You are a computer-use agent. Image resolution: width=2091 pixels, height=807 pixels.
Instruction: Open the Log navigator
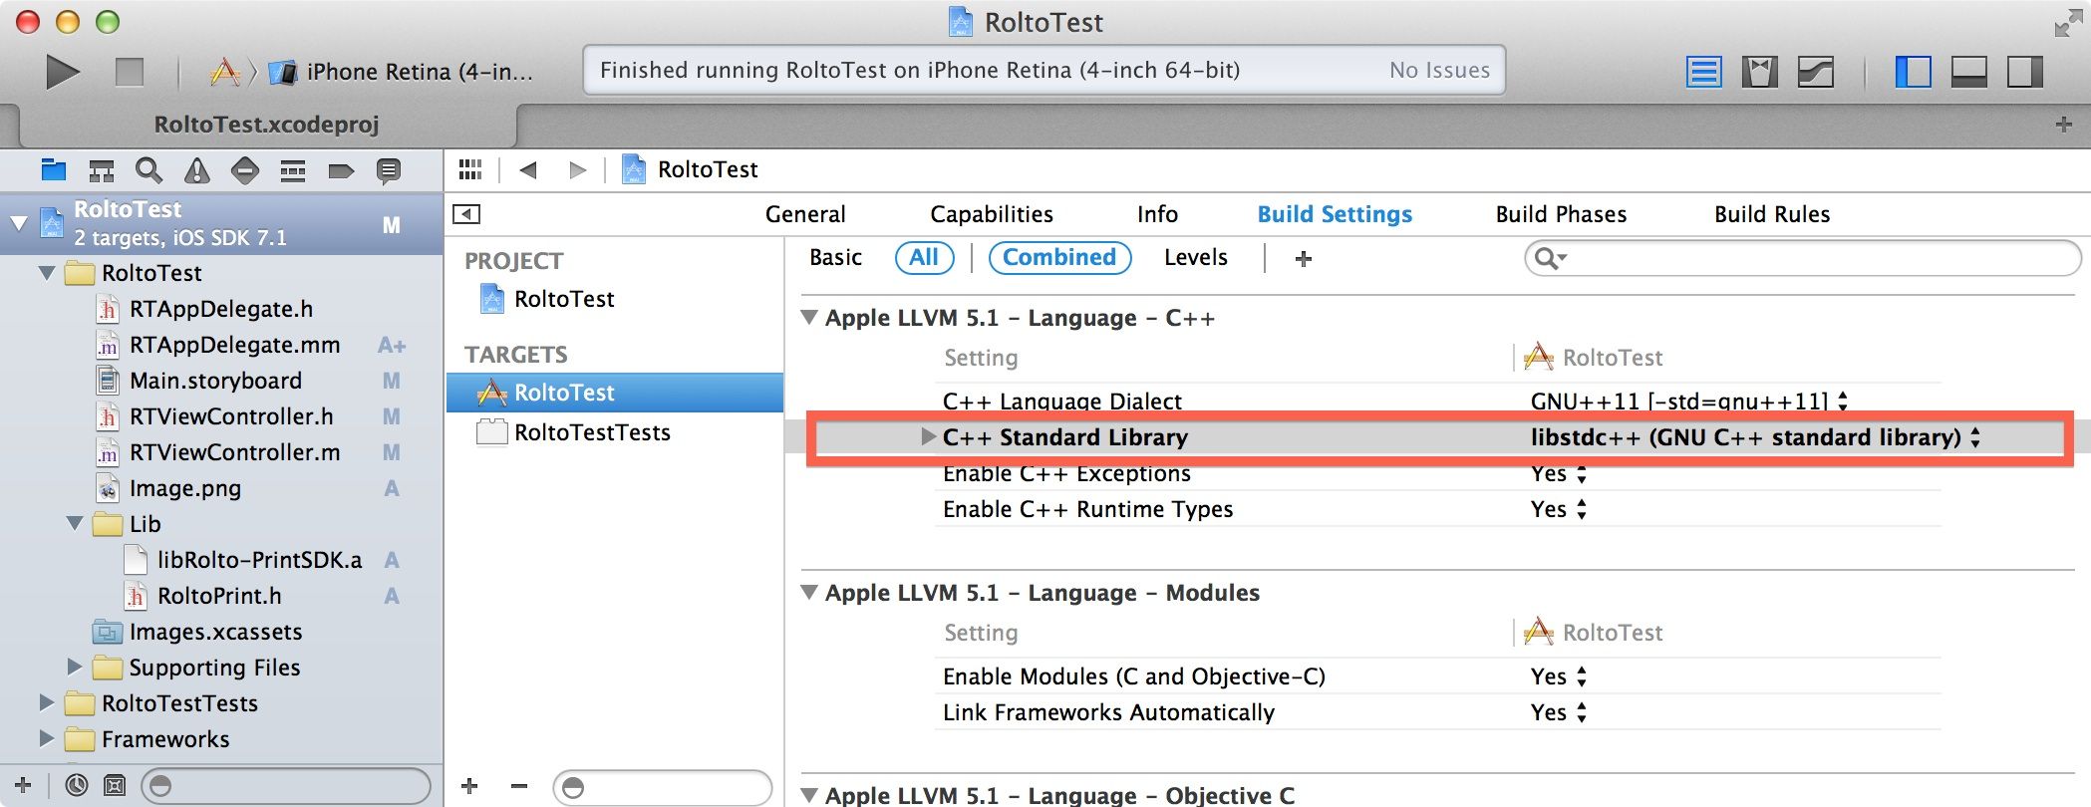click(389, 170)
